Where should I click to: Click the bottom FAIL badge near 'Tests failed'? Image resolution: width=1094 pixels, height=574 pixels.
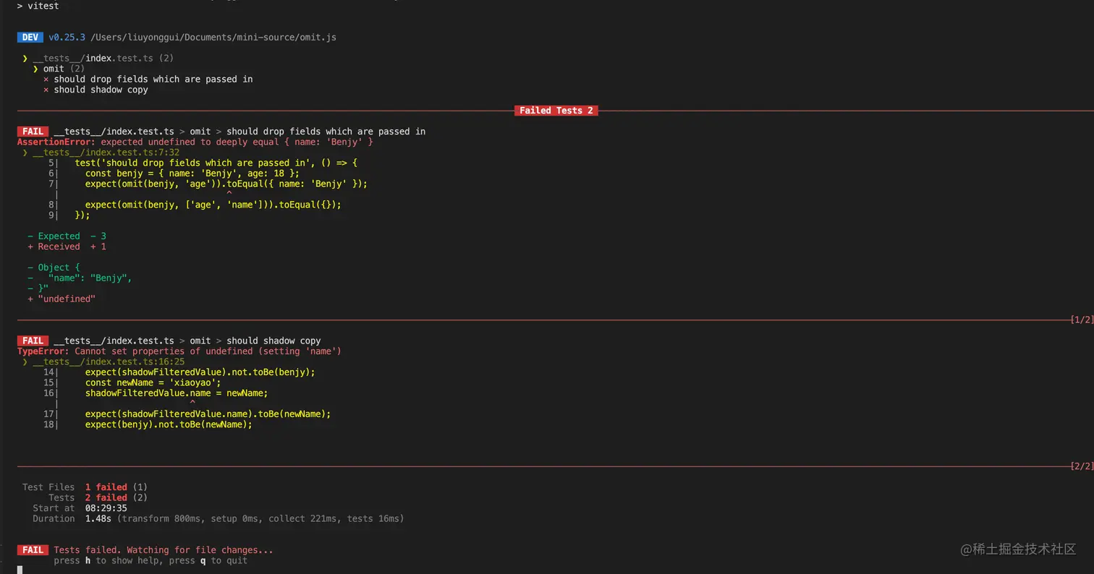tap(33, 550)
